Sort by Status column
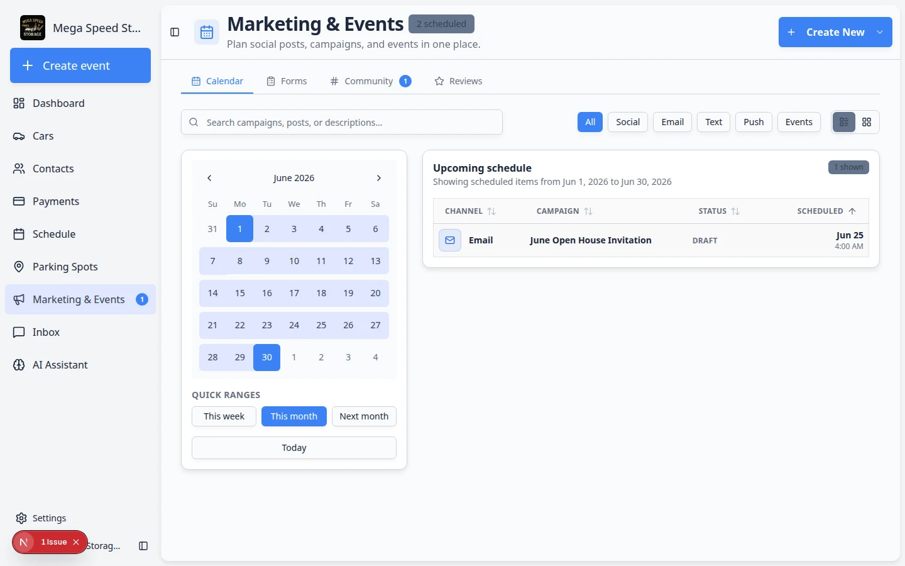This screenshot has height=566, width=905. (719, 211)
